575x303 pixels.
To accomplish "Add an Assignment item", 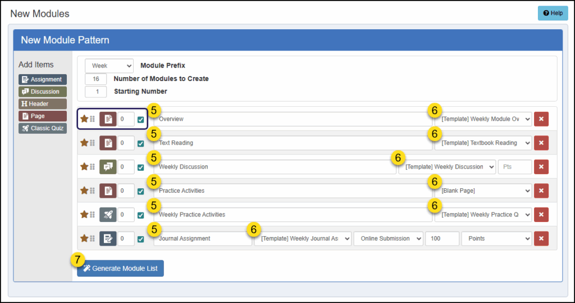I will [43, 79].
